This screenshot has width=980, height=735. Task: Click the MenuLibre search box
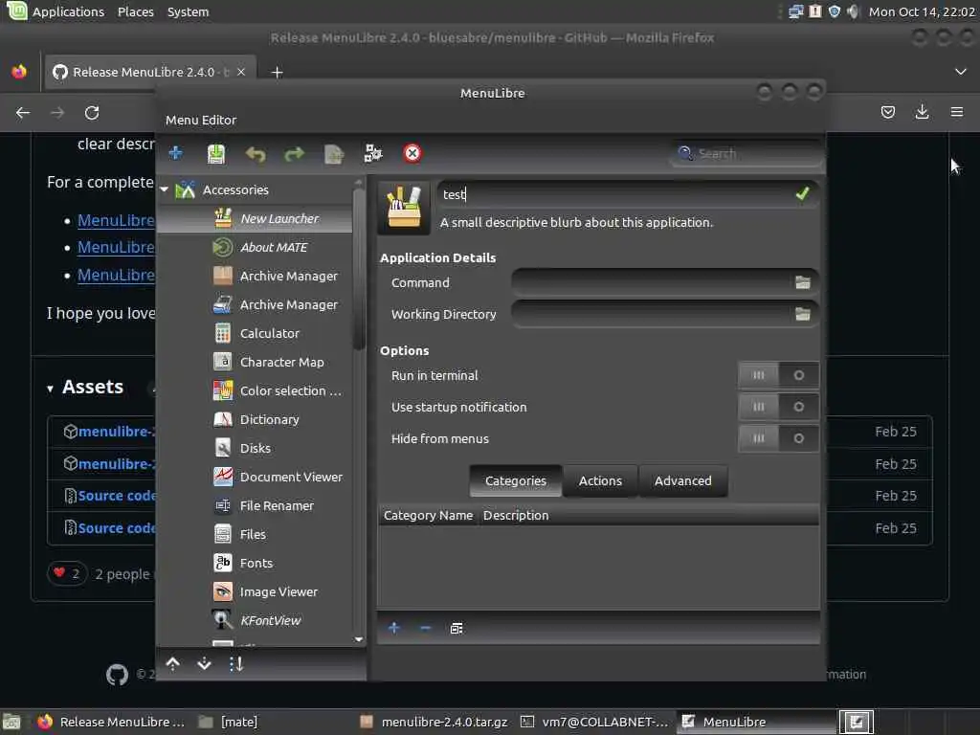pyautogui.click(x=747, y=154)
